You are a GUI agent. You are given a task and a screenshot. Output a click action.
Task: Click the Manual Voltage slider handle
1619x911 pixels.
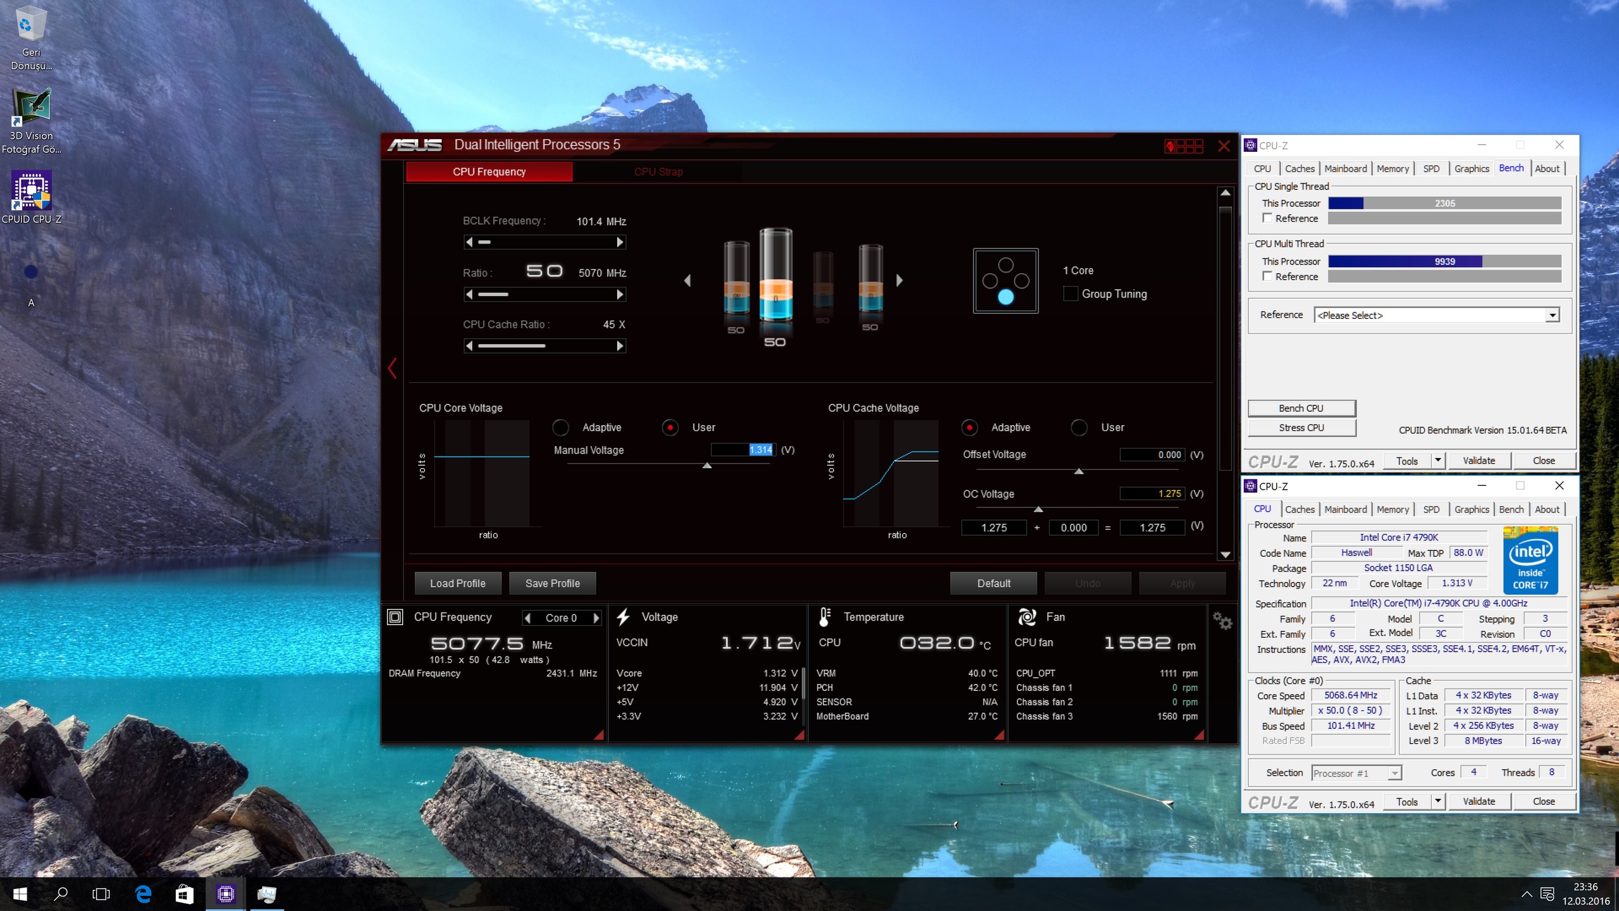[707, 466]
